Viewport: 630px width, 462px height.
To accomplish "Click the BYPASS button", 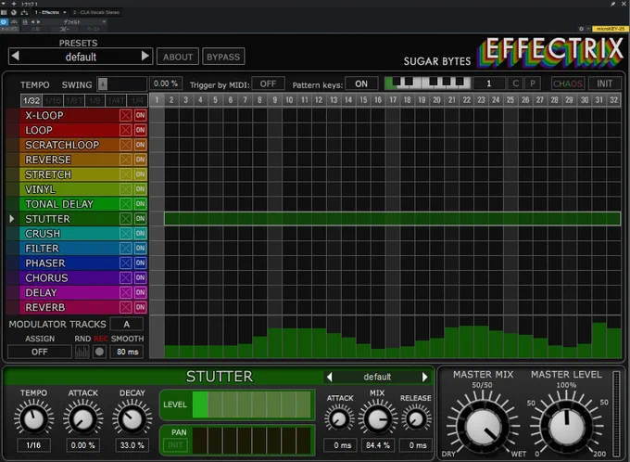I will tap(223, 57).
